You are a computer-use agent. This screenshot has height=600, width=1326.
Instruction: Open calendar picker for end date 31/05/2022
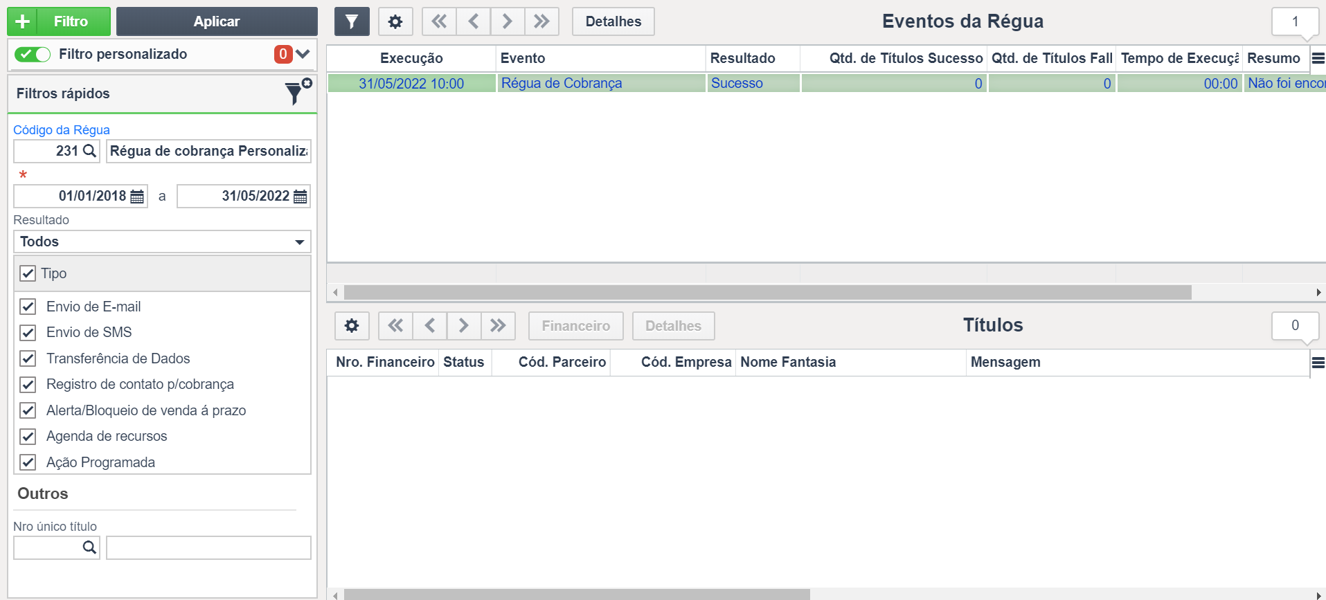pos(300,197)
